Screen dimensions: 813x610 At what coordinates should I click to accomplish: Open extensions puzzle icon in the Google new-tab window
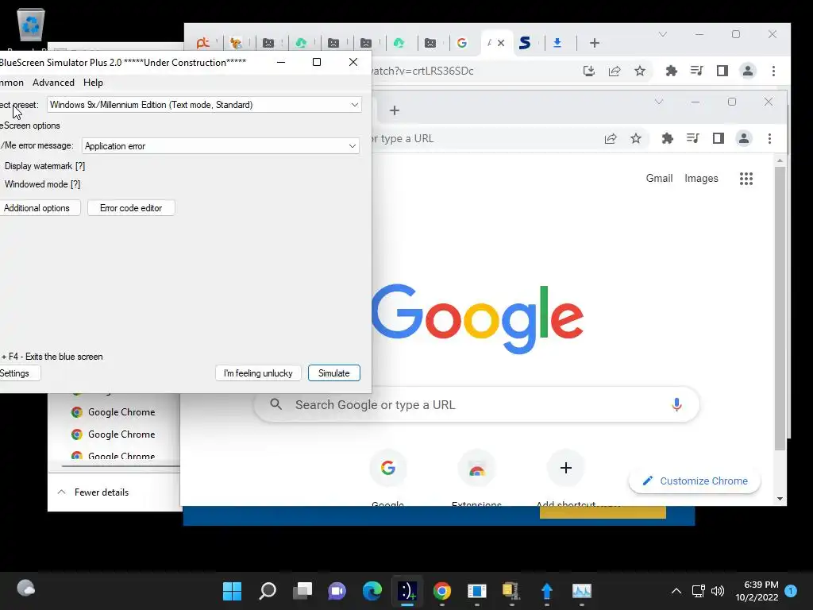tap(667, 138)
